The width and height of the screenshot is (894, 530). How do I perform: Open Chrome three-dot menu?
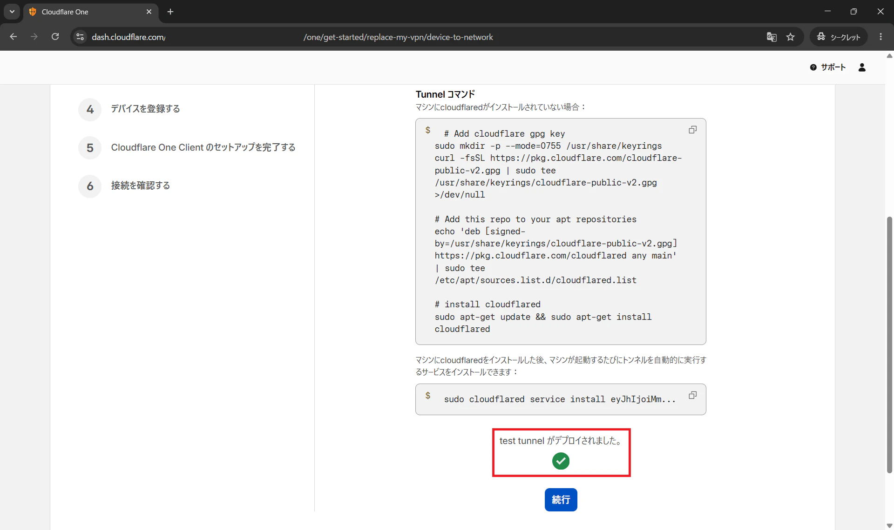pos(880,37)
